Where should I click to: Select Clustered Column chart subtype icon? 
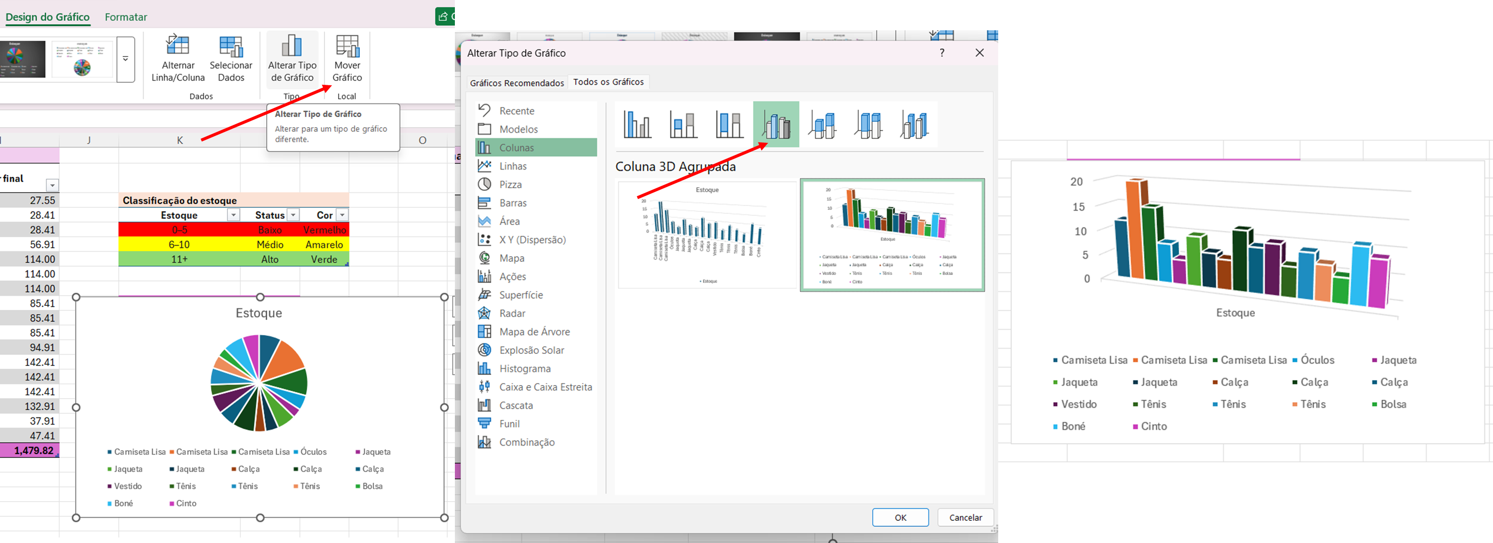coord(637,125)
